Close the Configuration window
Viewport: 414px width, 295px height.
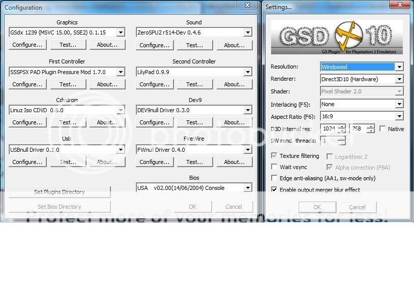247,5
